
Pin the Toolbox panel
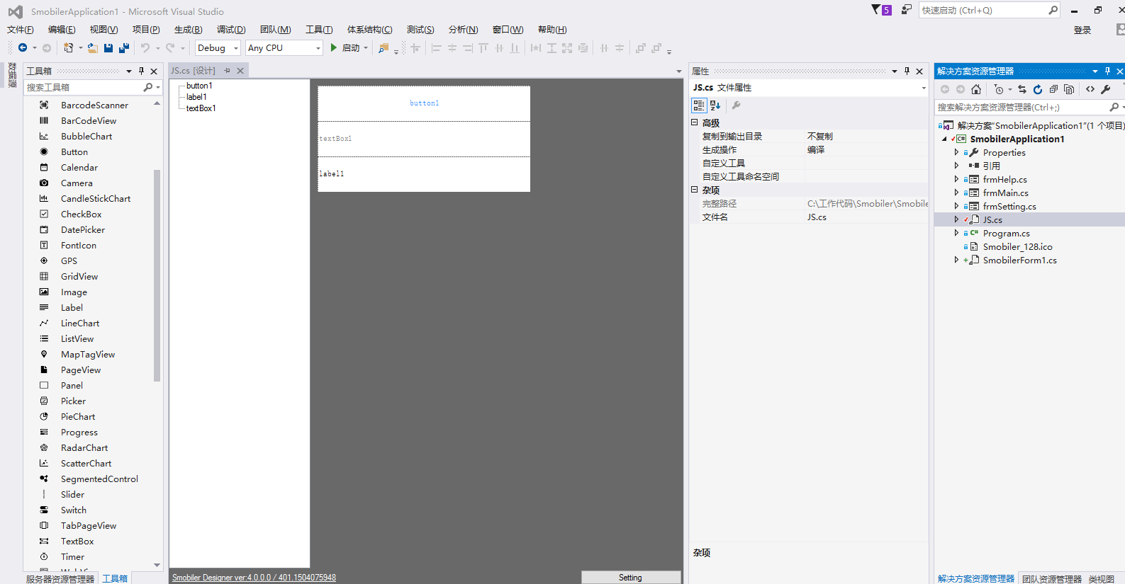click(x=141, y=71)
